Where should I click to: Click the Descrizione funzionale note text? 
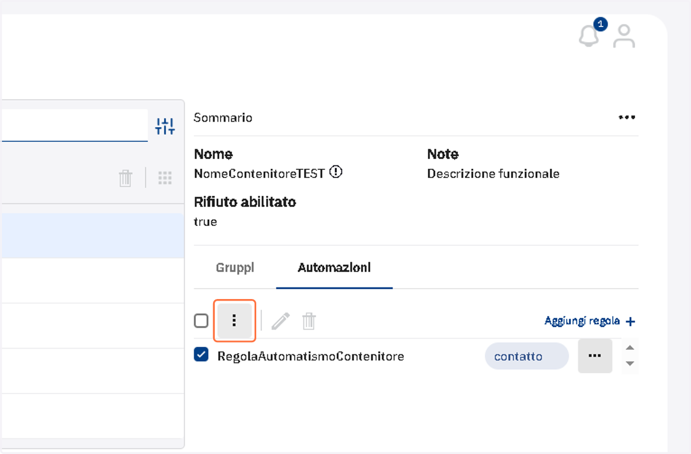point(493,173)
